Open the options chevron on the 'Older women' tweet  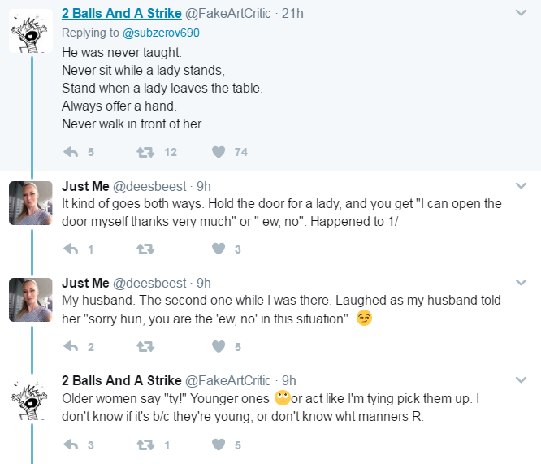tap(521, 380)
